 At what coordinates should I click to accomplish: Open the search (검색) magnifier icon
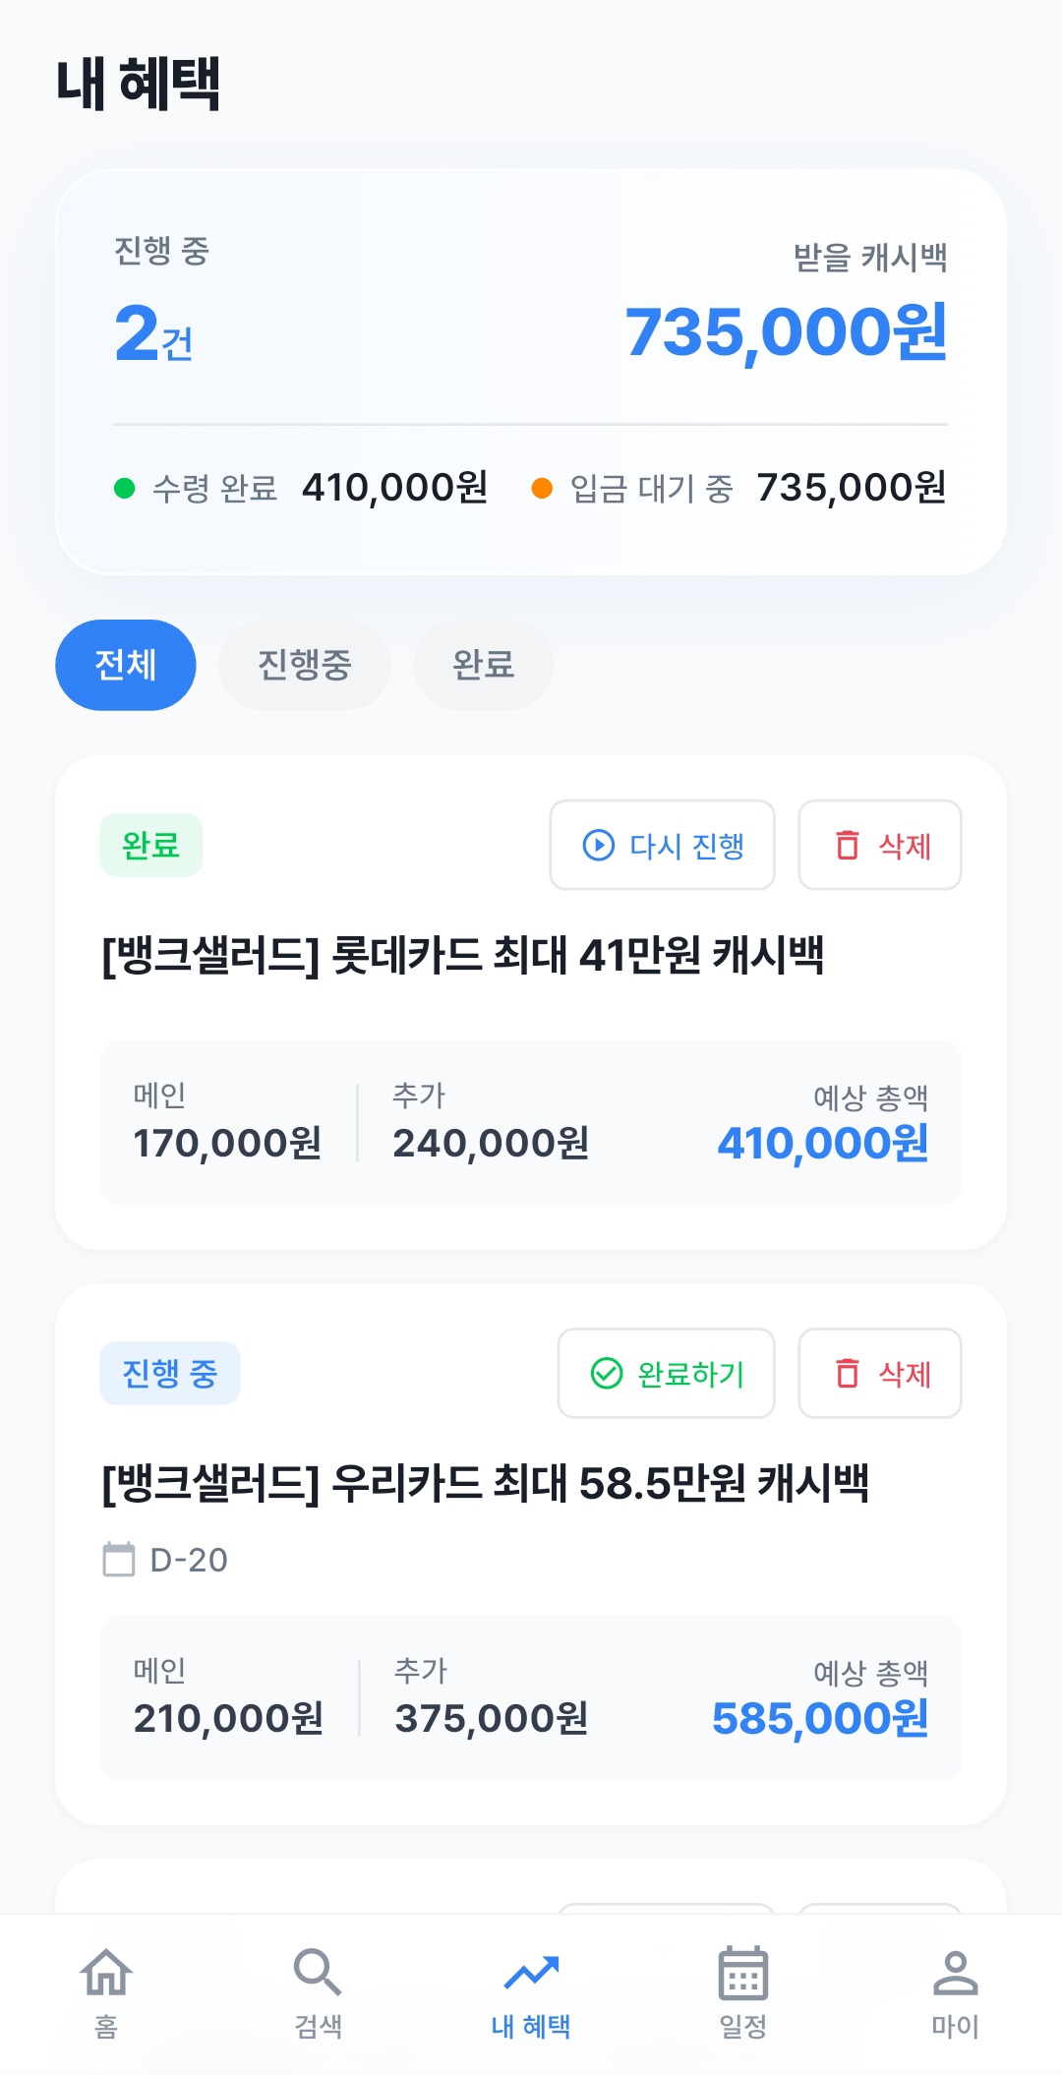coord(318,1973)
